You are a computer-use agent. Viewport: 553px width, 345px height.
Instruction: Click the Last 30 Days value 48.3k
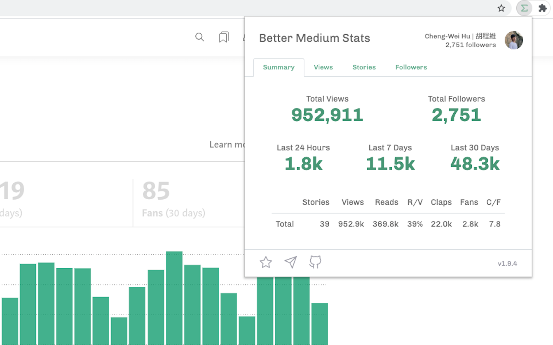click(475, 164)
